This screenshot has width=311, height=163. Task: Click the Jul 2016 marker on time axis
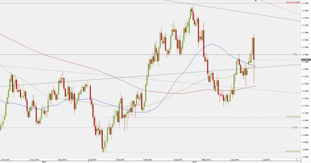coord(266,159)
